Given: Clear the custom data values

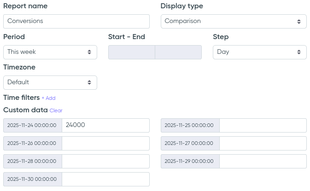Looking at the screenshot, I should 56,110.
